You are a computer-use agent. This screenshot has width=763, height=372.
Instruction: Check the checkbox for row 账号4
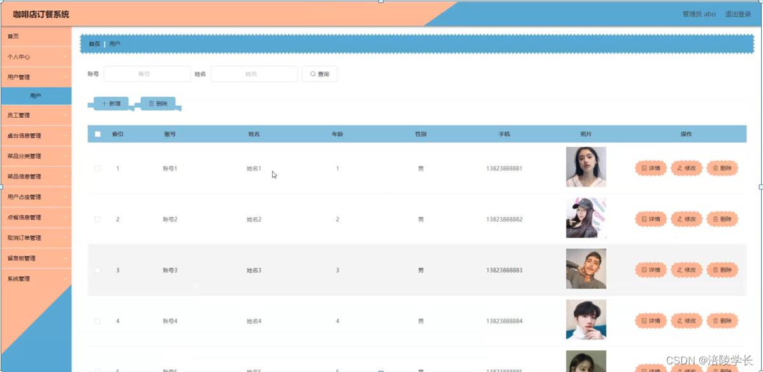point(98,321)
